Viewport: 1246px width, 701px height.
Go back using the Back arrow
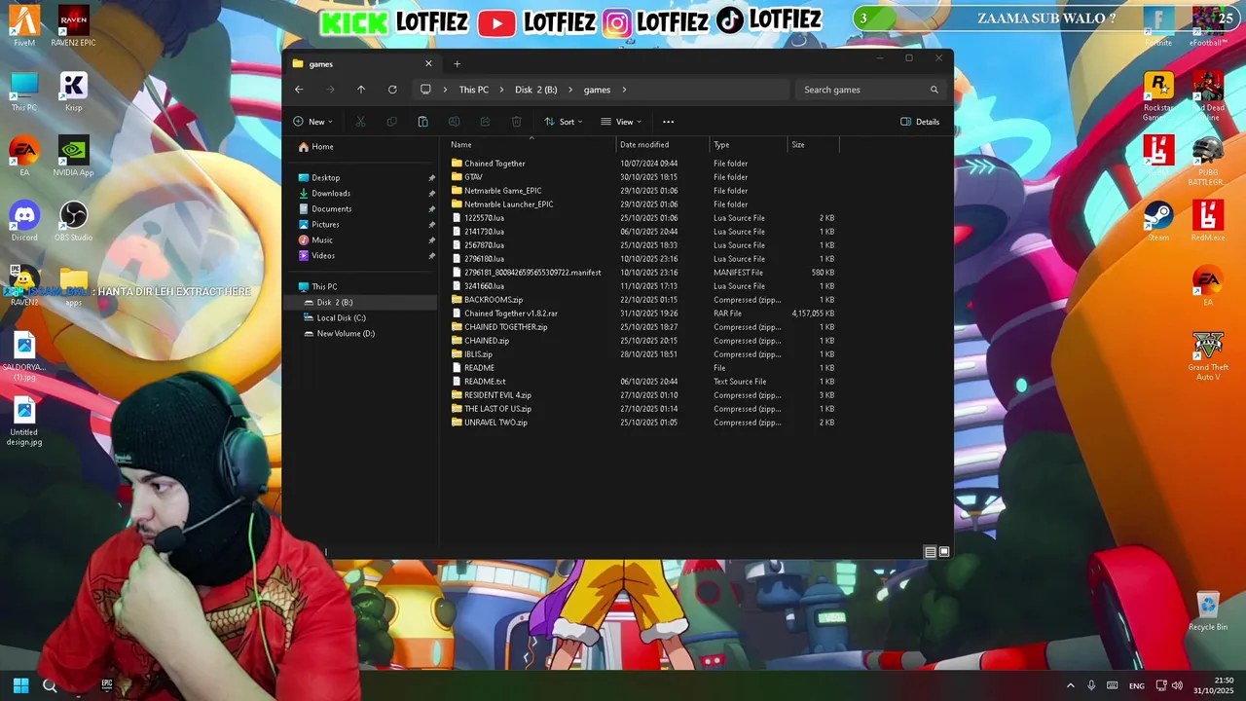coord(299,90)
